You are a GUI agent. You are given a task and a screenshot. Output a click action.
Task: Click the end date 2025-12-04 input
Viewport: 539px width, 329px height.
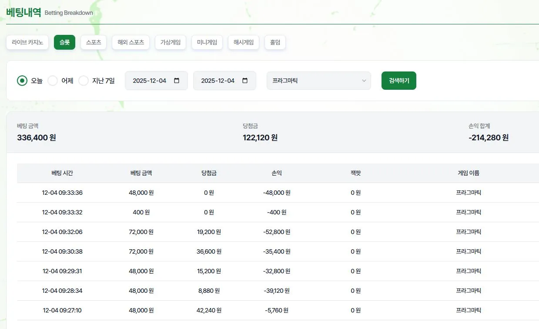tap(224, 81)
